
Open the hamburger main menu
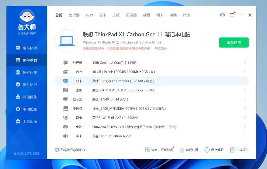pos(232,15)
